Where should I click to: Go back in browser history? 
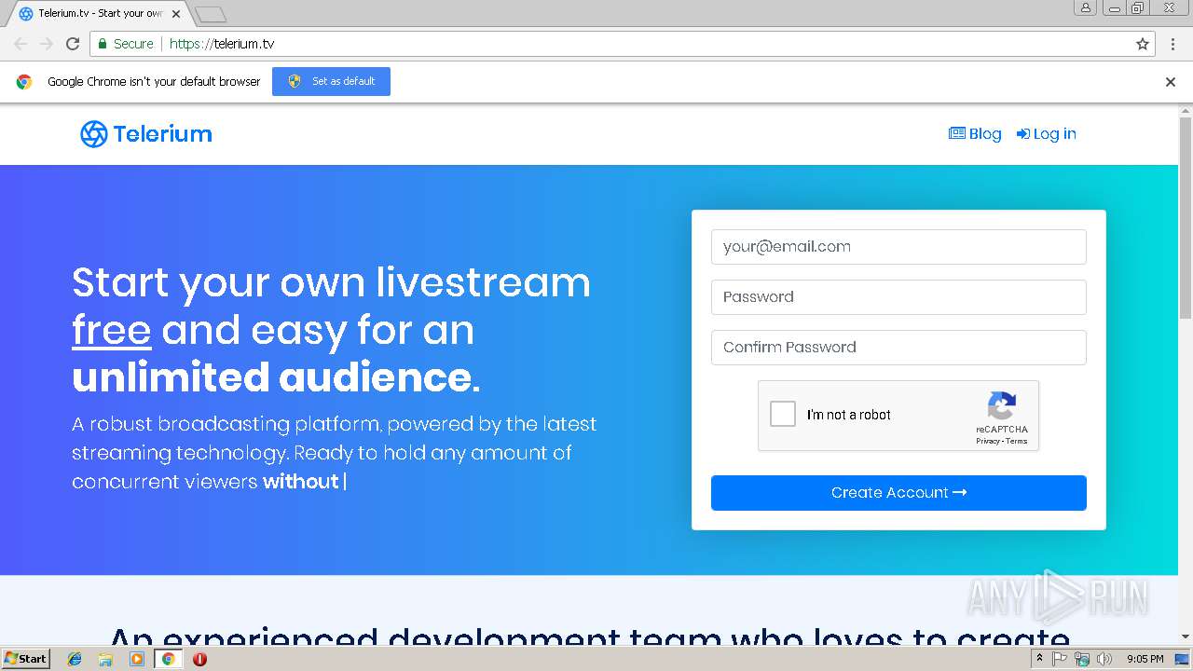click(21, 44)
